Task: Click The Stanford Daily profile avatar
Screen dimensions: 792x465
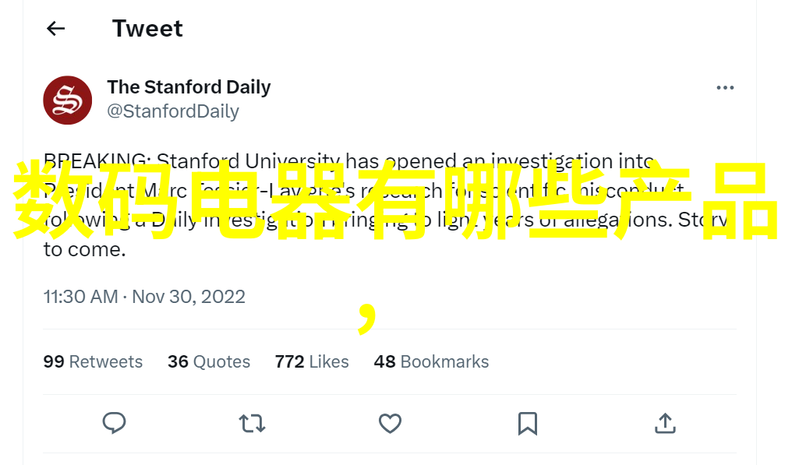Action: [68, 100]
